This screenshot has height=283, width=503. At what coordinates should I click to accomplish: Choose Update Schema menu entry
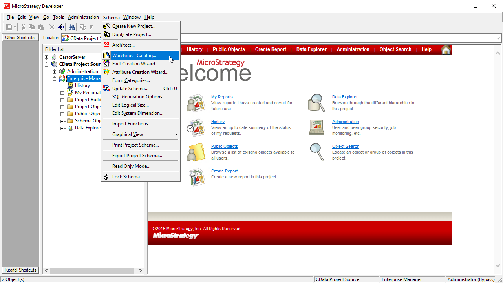tap(130, 89)
